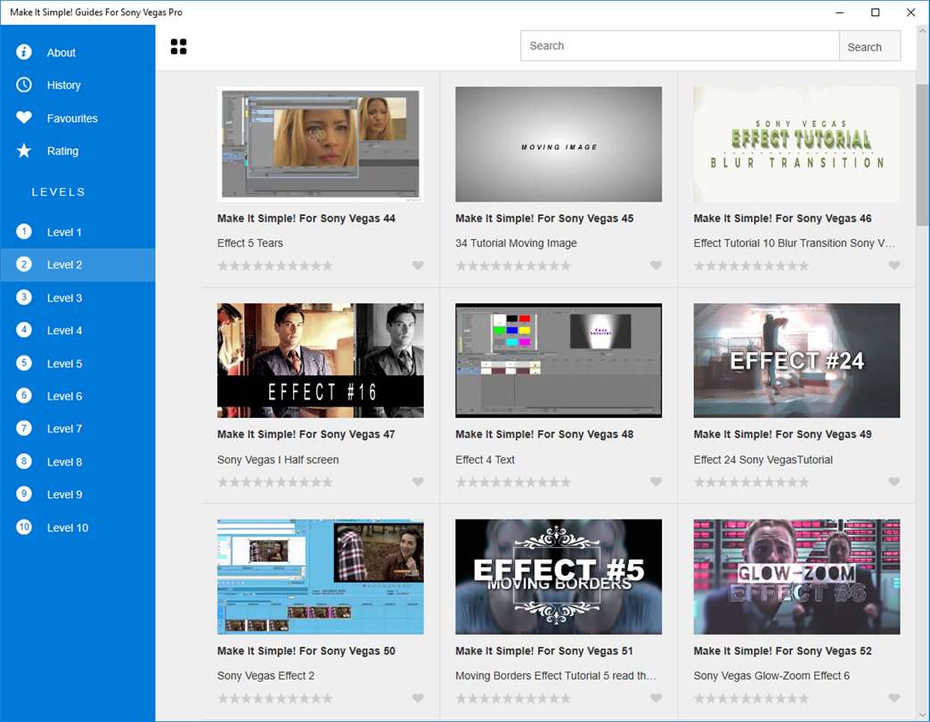Open Rating via the star icon
This screenshot has height=722, width=930.
click(x=24, y=151)
